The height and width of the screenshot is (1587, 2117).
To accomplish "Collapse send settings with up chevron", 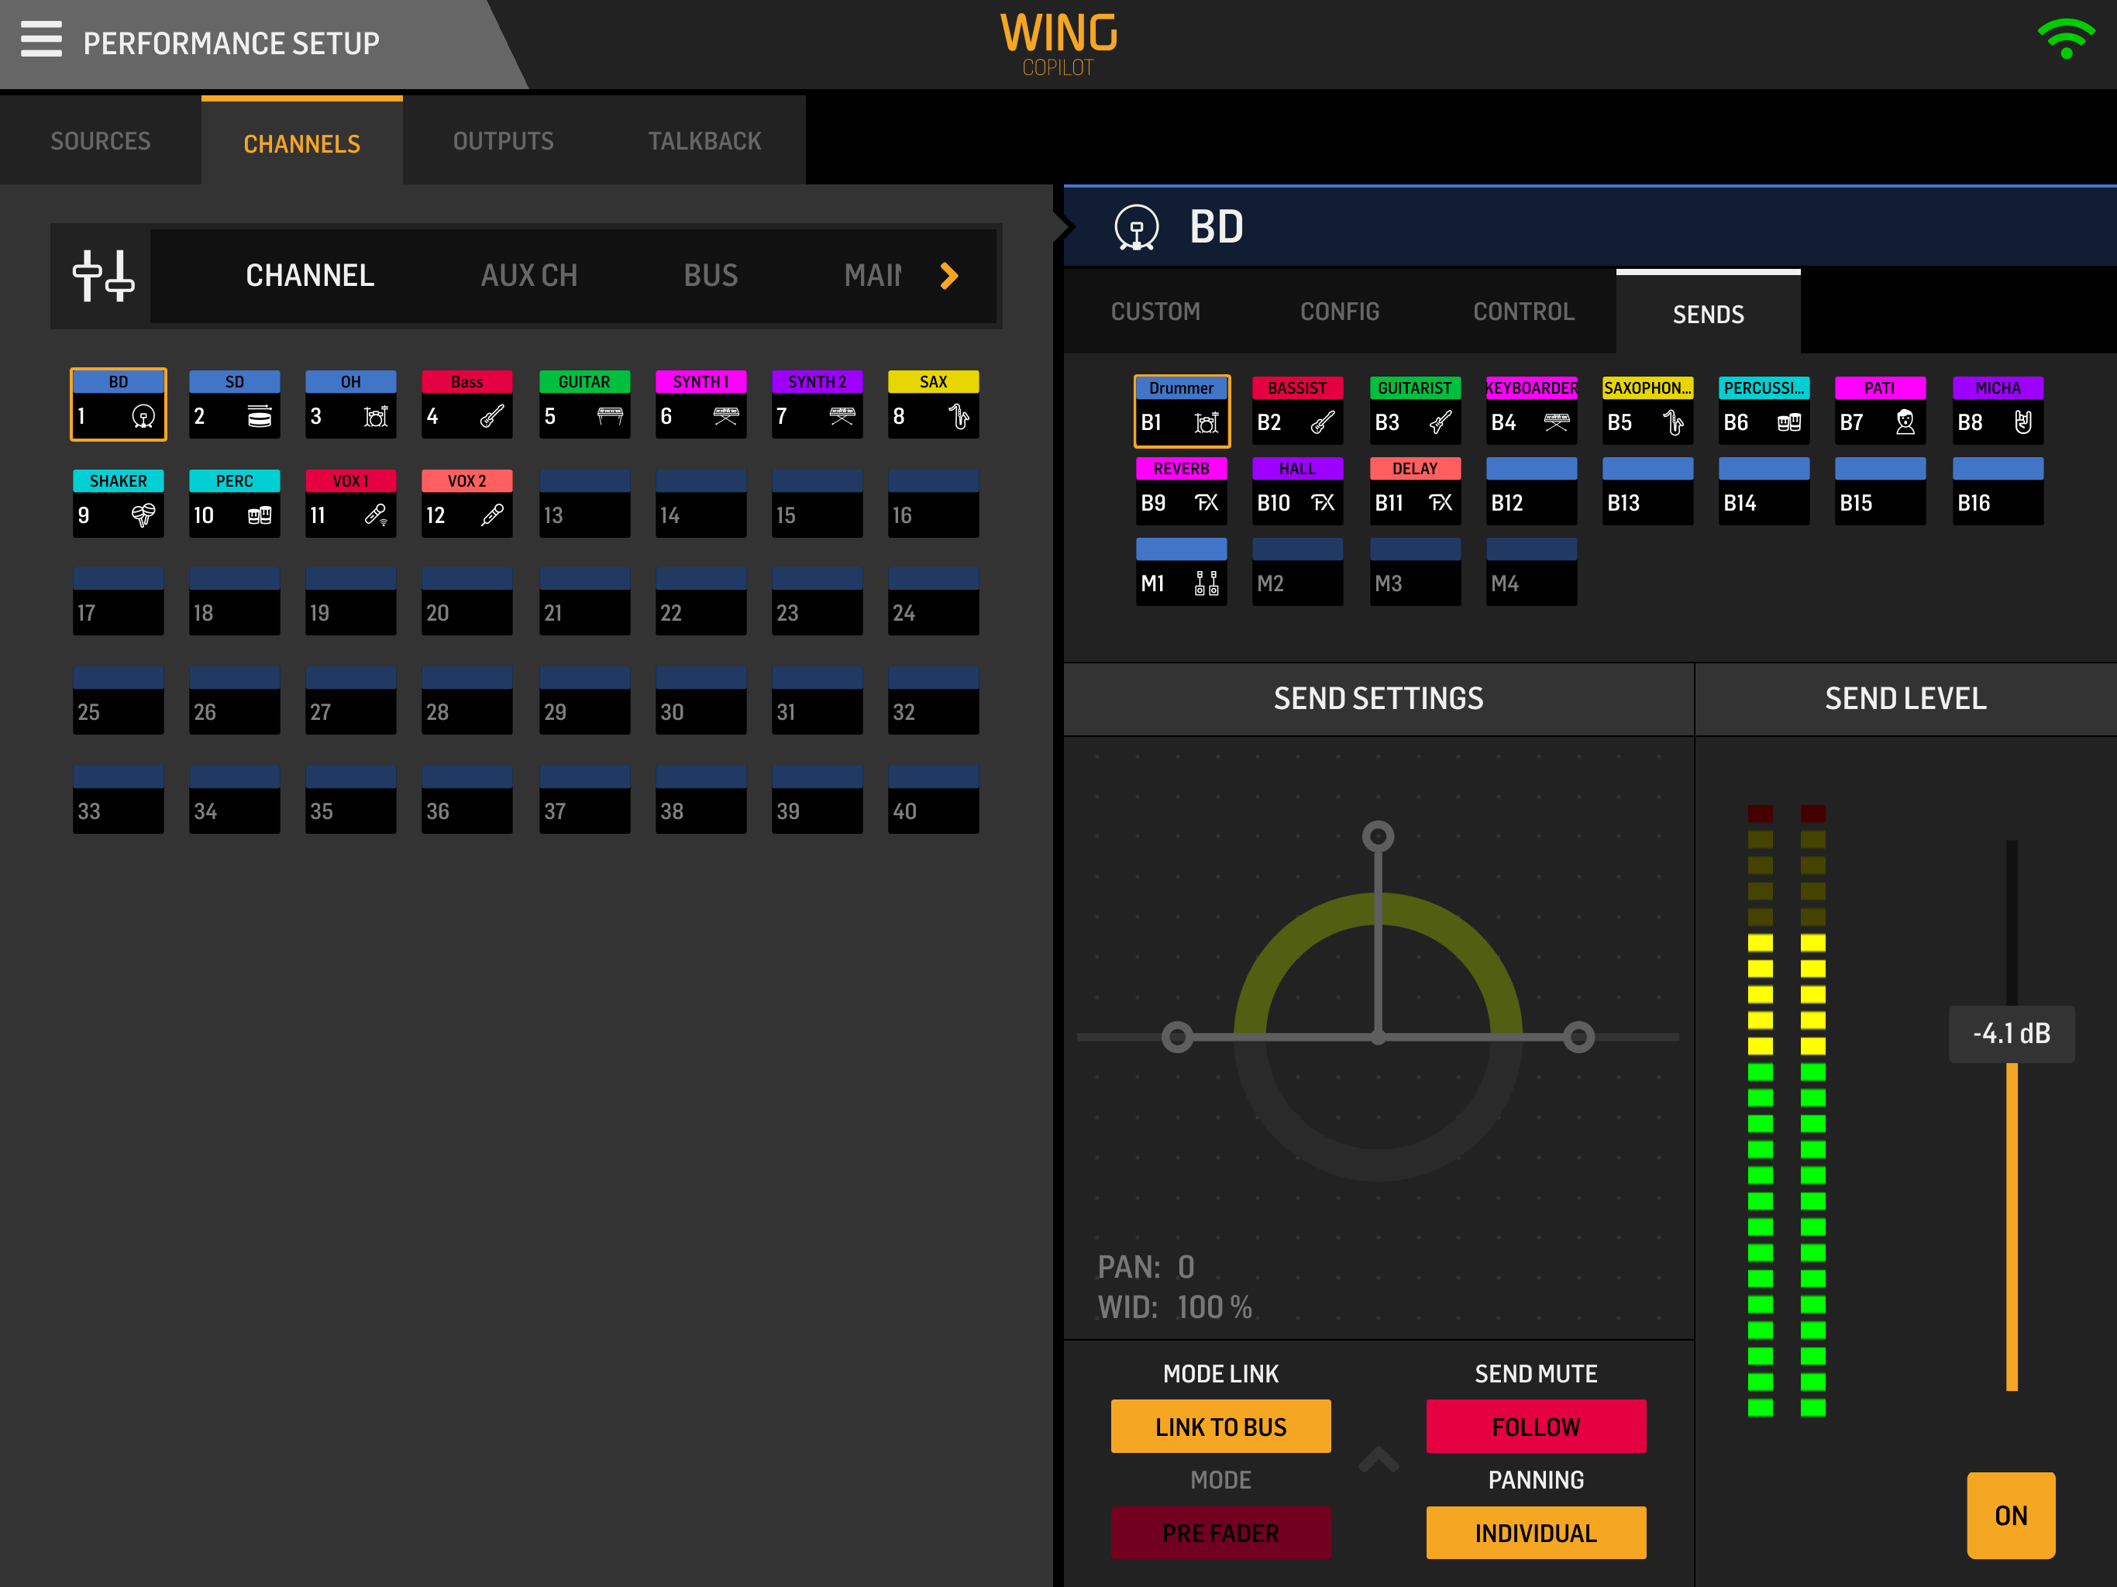I will click(x=1379, y=1460).
